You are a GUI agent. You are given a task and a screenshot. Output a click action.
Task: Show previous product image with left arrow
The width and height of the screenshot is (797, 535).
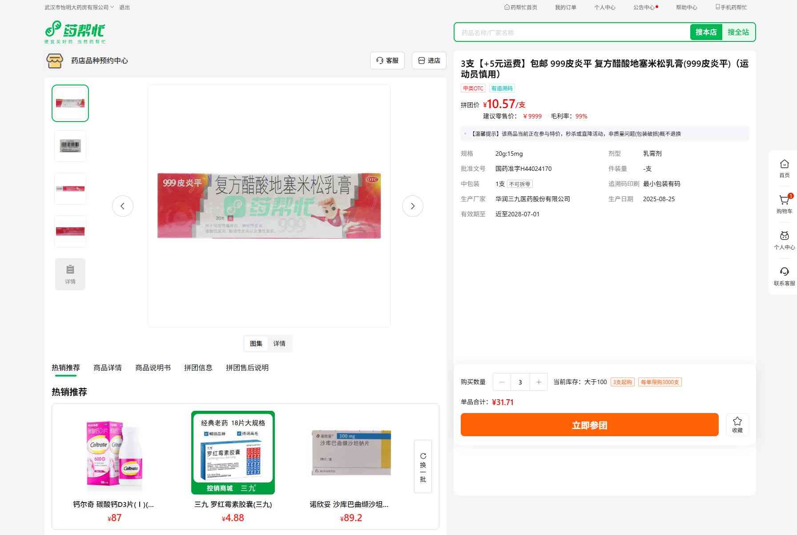click(123, 206)
